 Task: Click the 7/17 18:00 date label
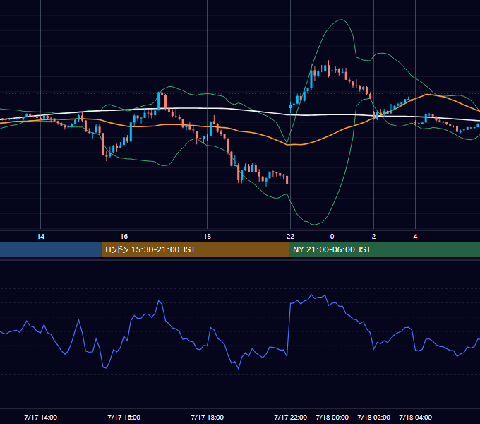coord(208,417)
